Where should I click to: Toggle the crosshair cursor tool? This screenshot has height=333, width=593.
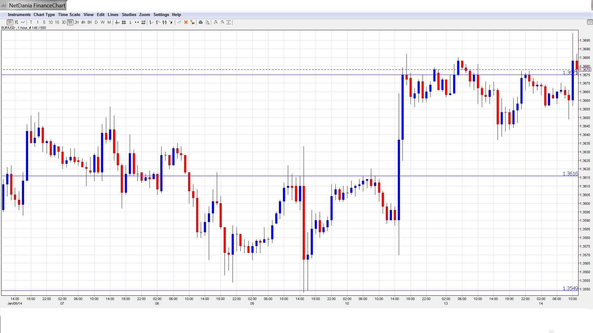pyautogui.click(x=117, y=22)
